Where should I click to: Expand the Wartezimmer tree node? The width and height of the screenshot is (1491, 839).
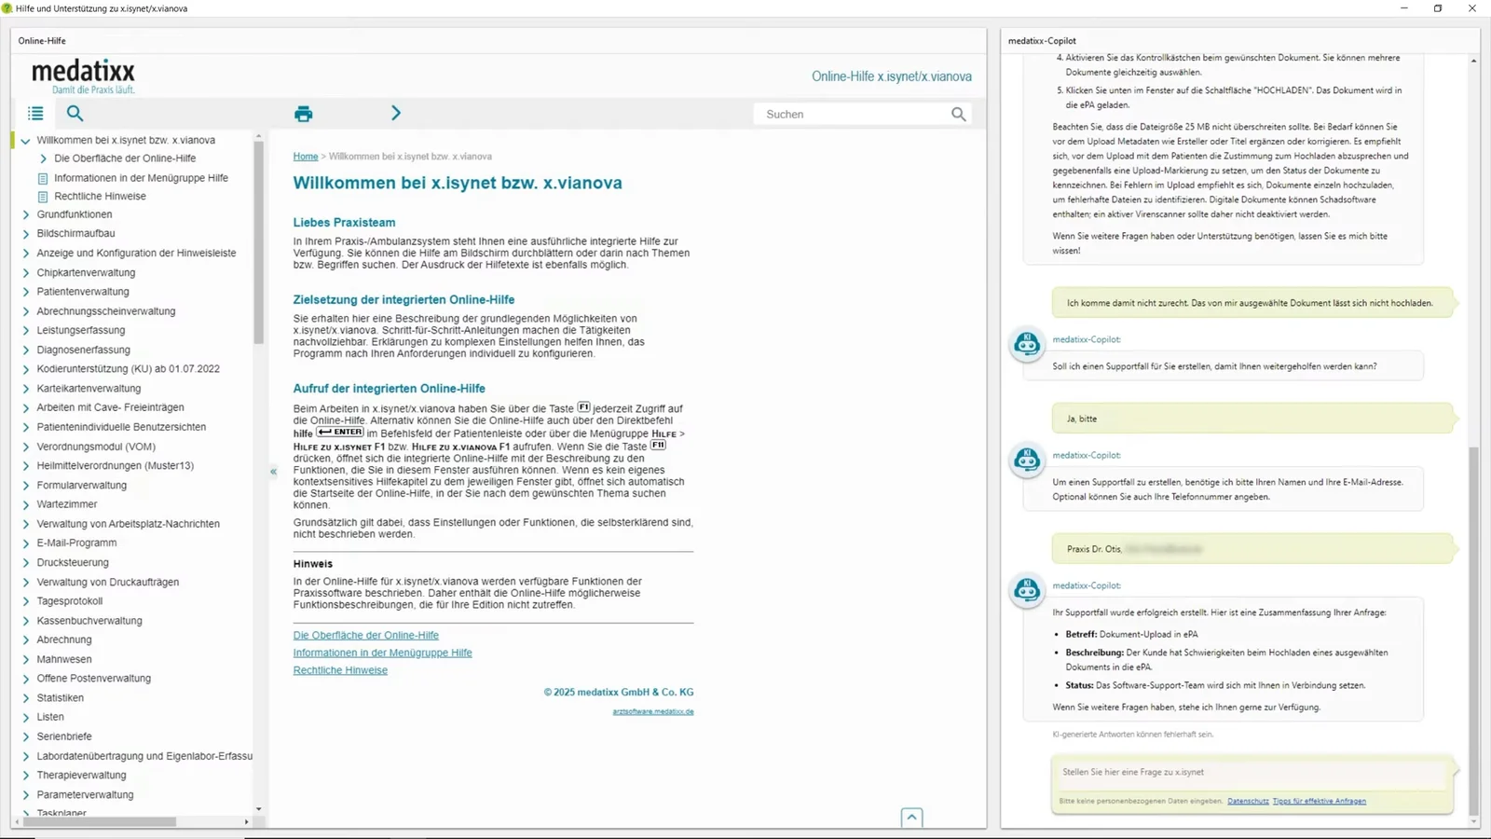26,504
